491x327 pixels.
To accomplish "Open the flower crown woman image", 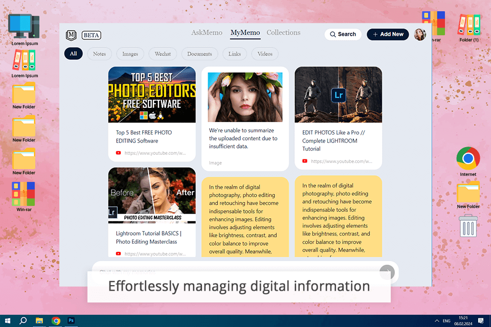I will [245, 97].
